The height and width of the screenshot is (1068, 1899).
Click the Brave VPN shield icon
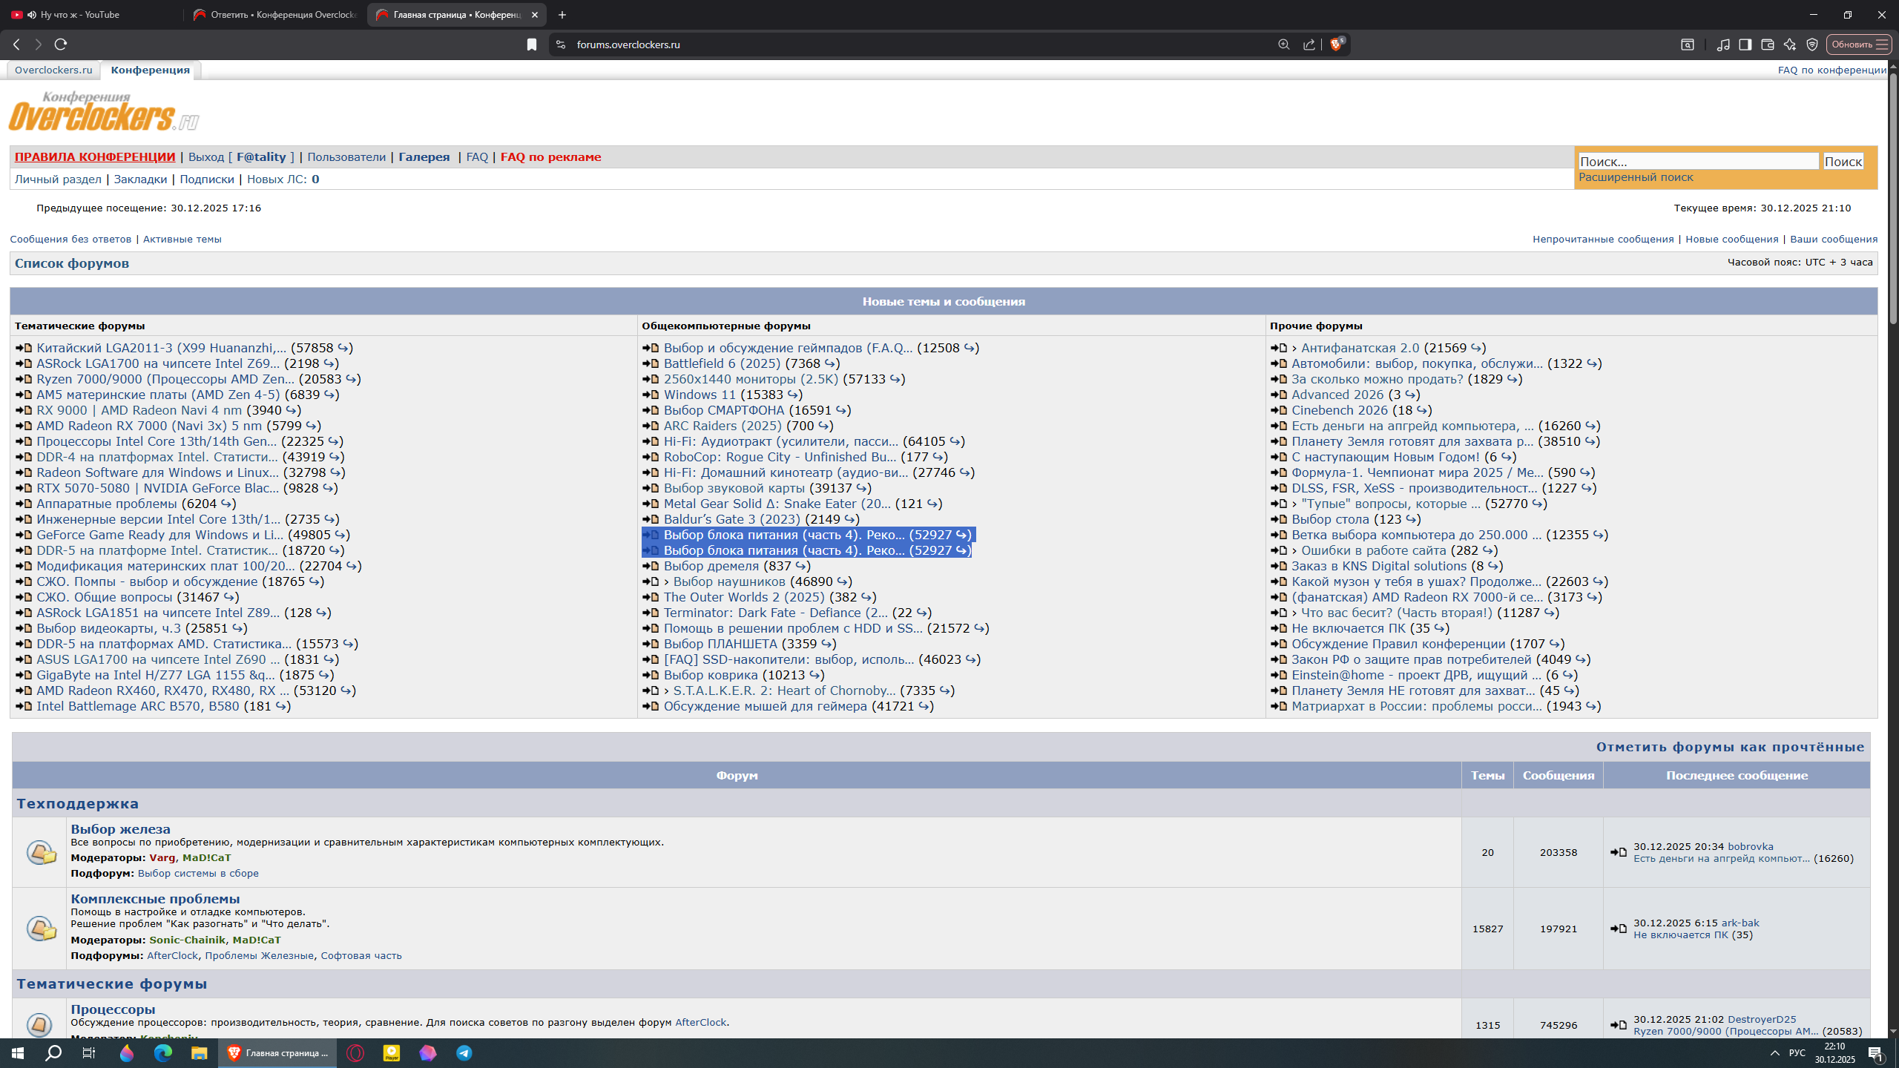coord(1812,44)
